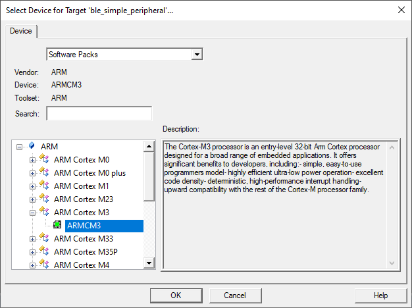
Task: Select the ARM Cortex M0 row
Action: click(x=82, y=160)
